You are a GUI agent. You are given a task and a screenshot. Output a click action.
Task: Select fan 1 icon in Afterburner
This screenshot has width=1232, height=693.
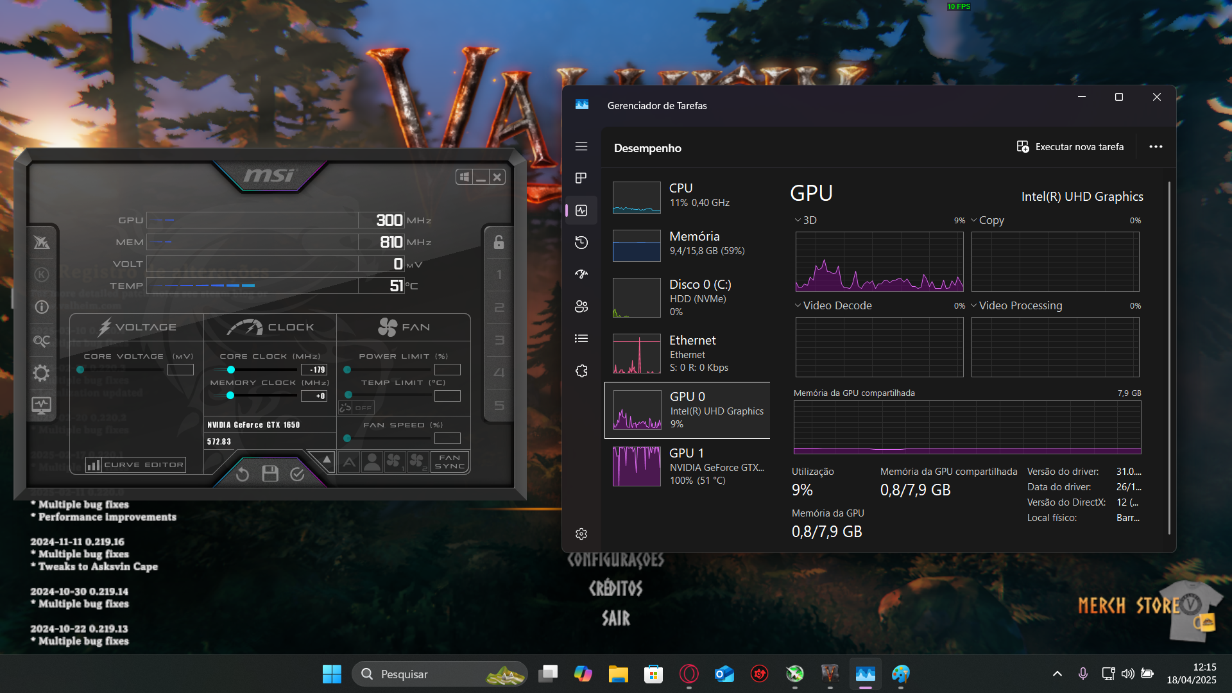[x=394, y=462]
